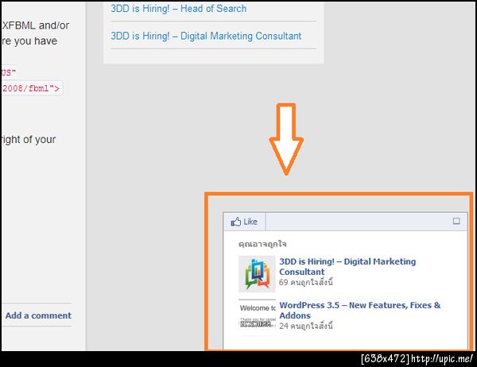Click the '69 คนถูกใจสิ่งนี้' like count text
The width and height of the screenshot is (477, 367).
click(306, 282)
